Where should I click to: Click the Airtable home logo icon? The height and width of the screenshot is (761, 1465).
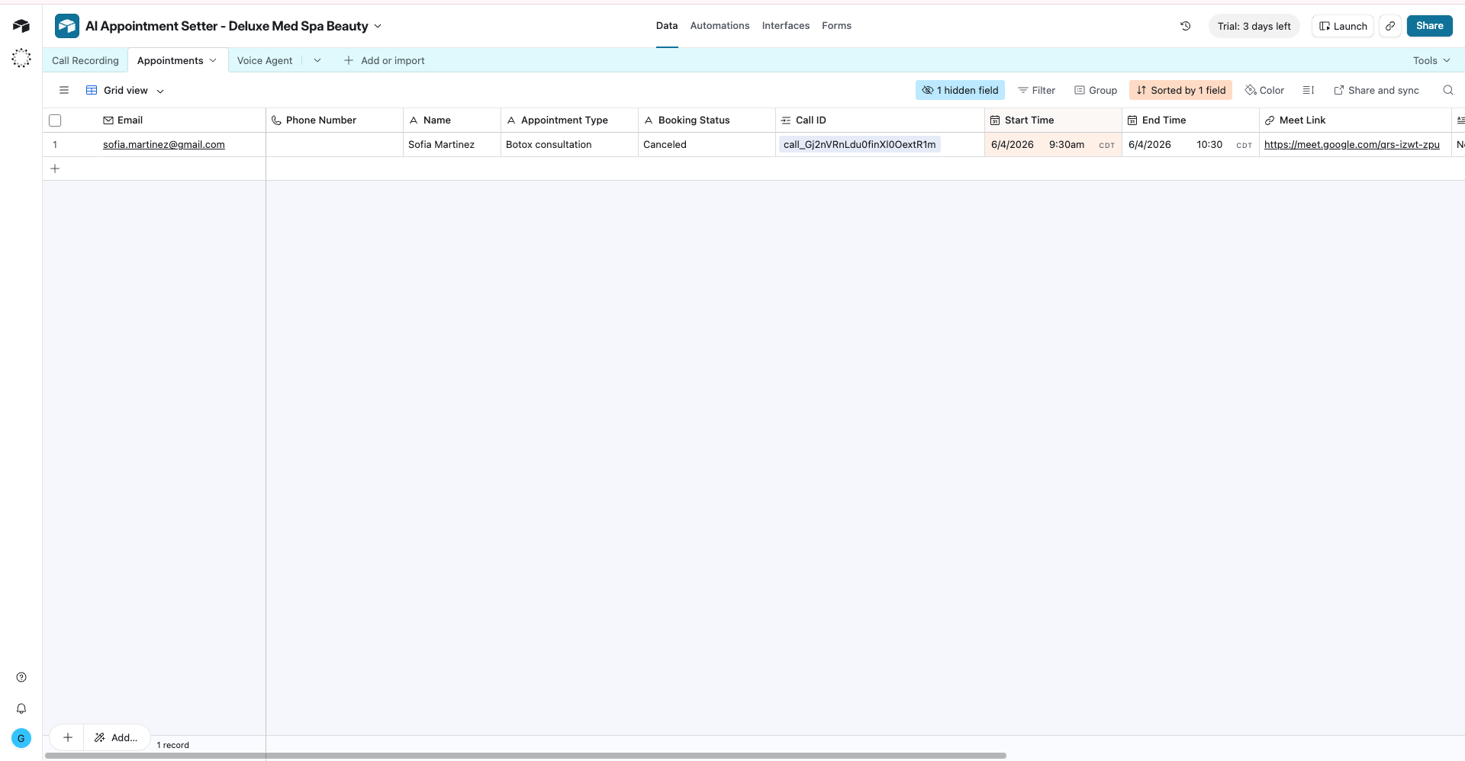tap(21, 26)
